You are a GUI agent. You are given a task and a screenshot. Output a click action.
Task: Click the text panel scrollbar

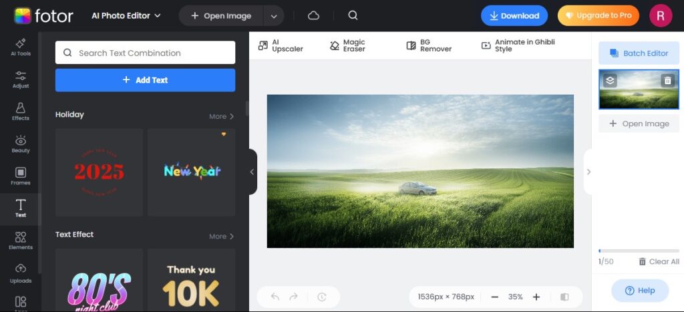pyautogui.click(x=247, y=108)
